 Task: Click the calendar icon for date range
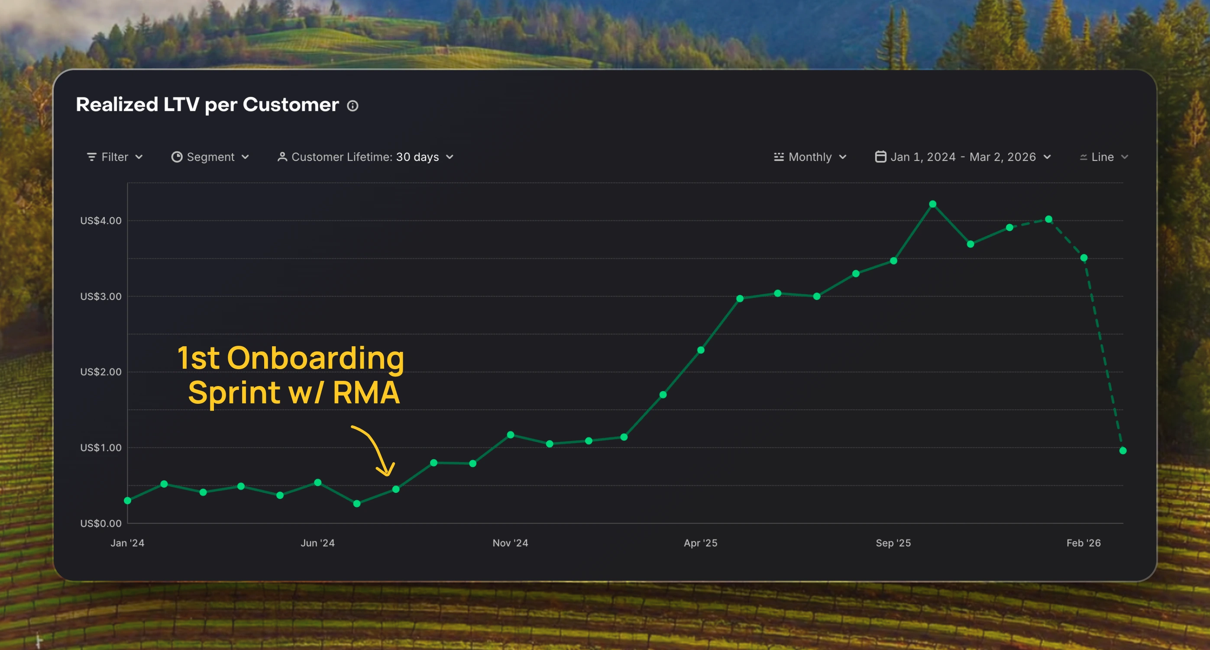[x=880, y=156]
